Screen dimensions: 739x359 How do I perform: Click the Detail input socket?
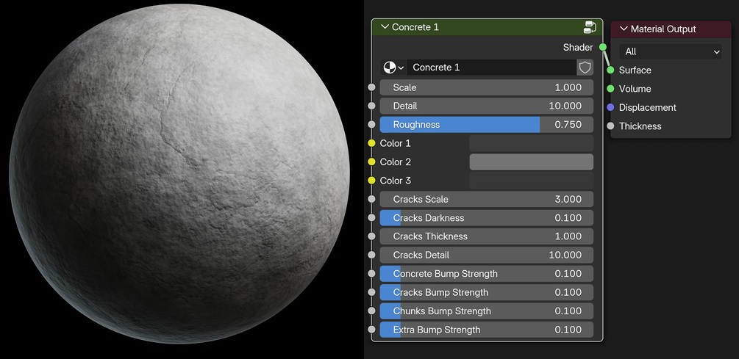click(371, 106)
